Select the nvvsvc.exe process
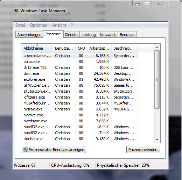Screen dimensions: 182x180 [x=79, y=115]
